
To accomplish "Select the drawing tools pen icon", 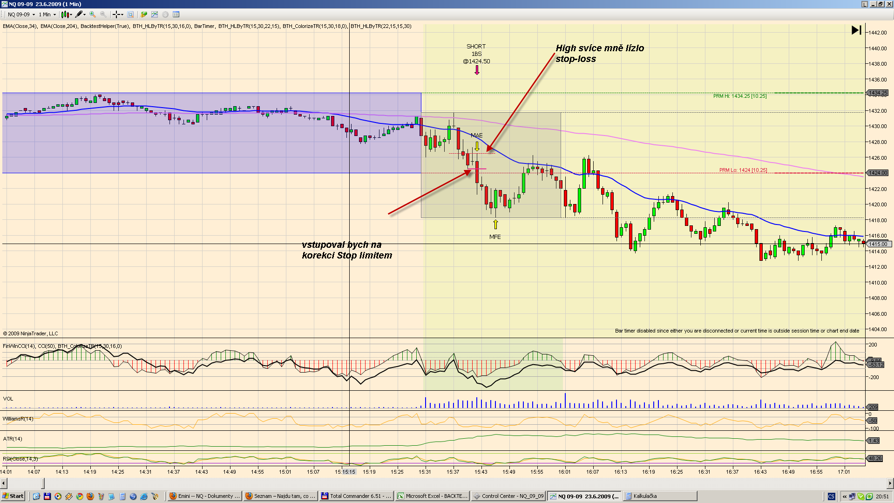I will tap(80, 14).
